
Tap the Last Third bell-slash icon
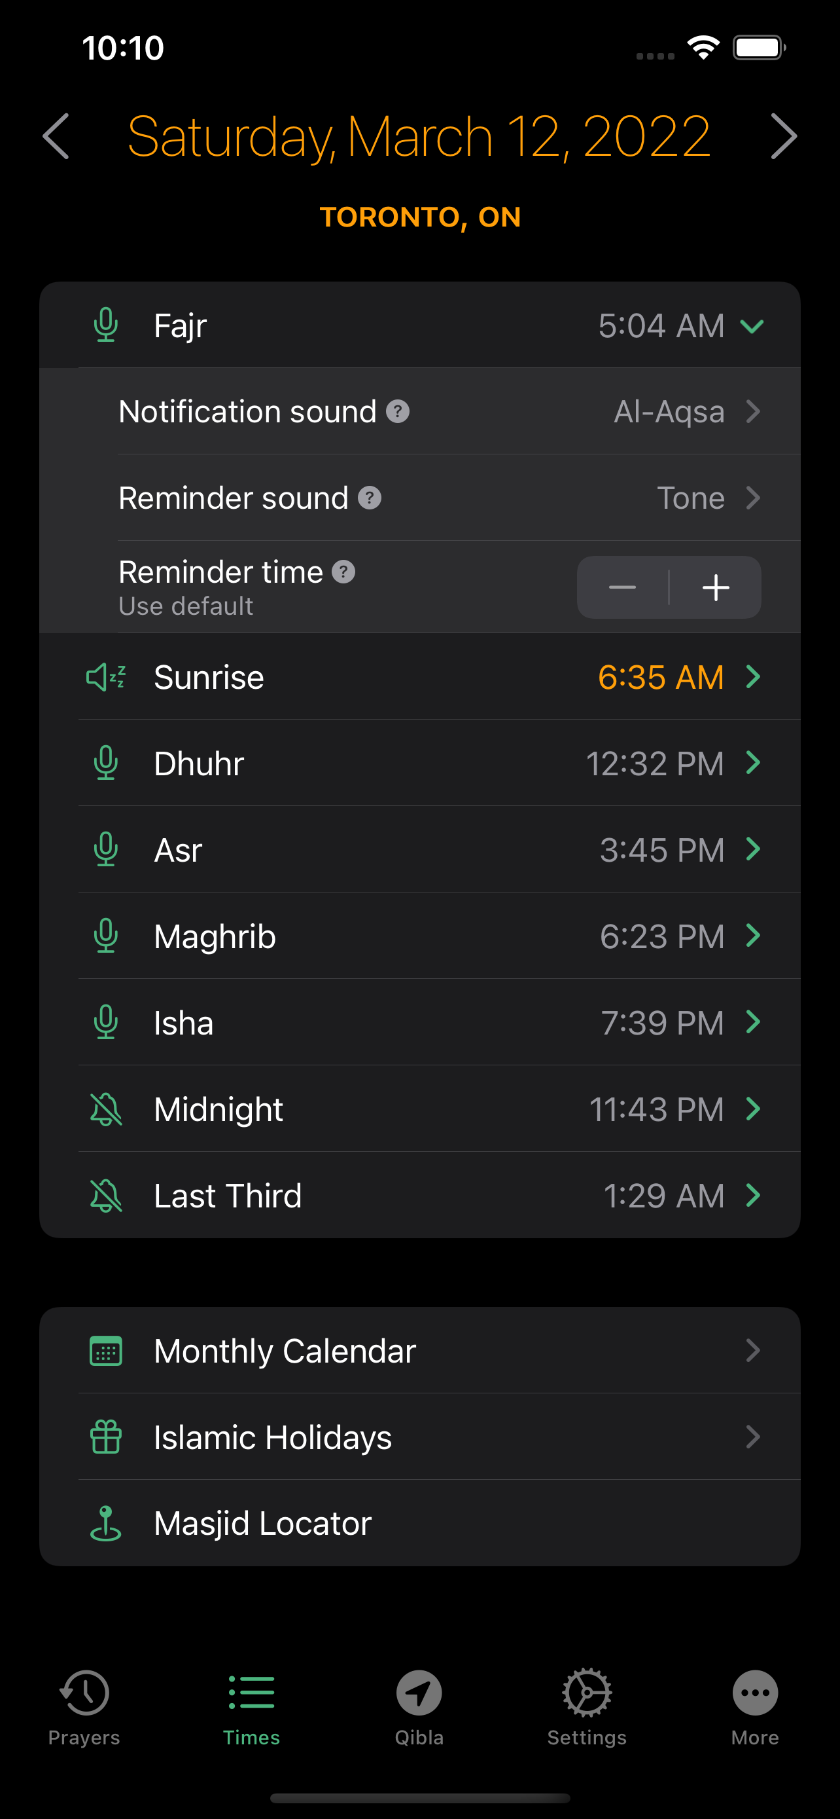[106, 1196]
